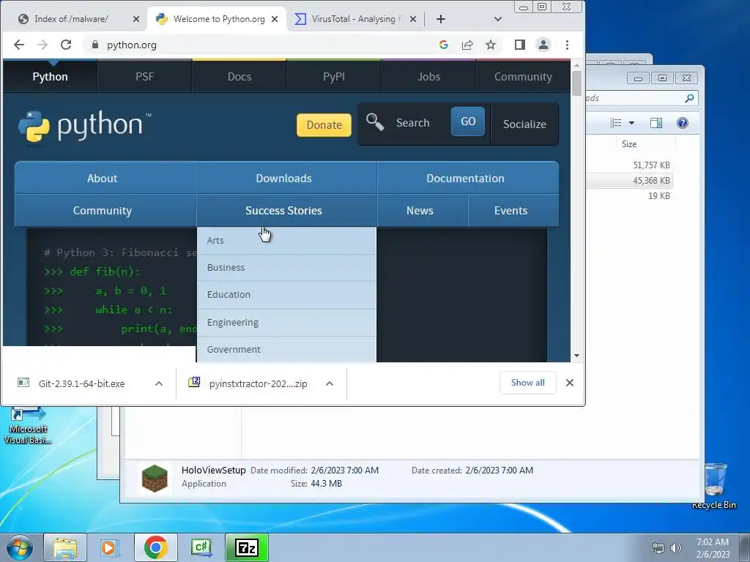The width and height of the screenshot is (750, 562).
Task: Click the address bar showing python.org
Action: point(263,45)
